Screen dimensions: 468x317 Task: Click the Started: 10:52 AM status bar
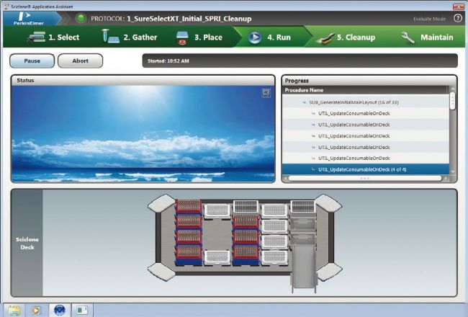[300, 61]
